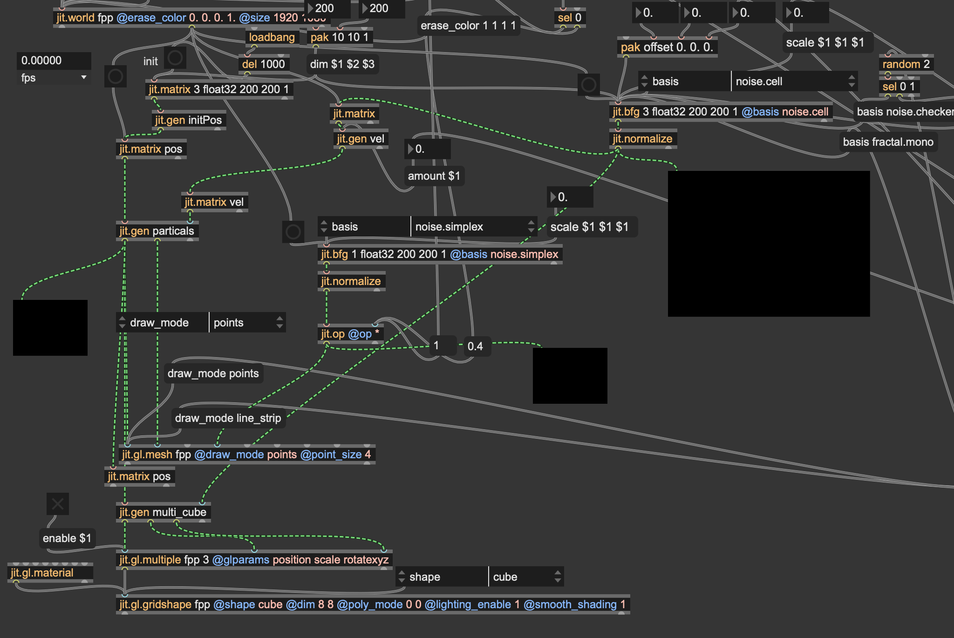
Task: Open the points value dropdown for draw_mode
Action: click(247, 323)
